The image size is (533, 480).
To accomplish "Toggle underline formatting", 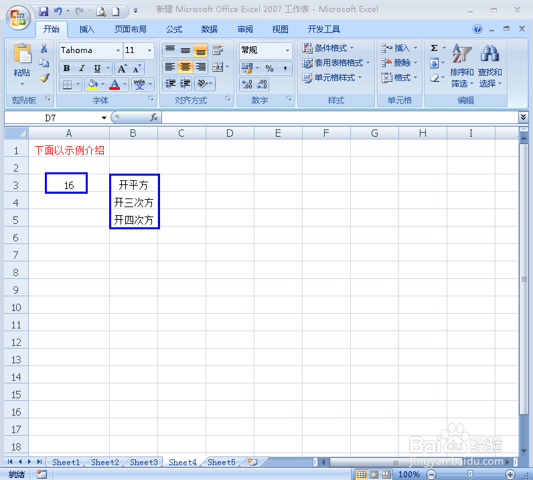I will (97, 68).
